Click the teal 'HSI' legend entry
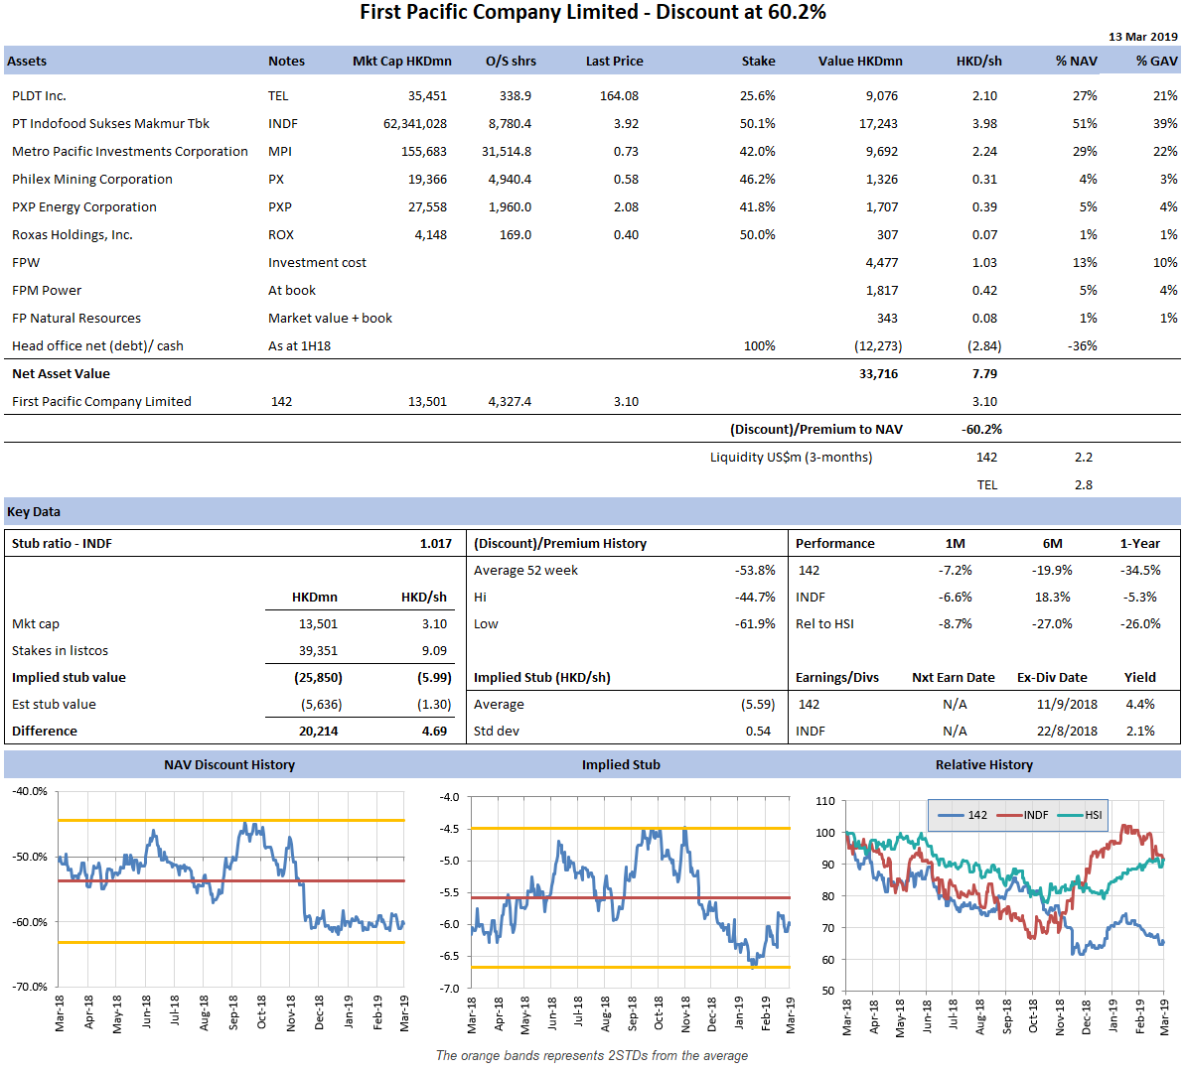This screenshot has height=1071, width=1185. [x=1080, y=815]
